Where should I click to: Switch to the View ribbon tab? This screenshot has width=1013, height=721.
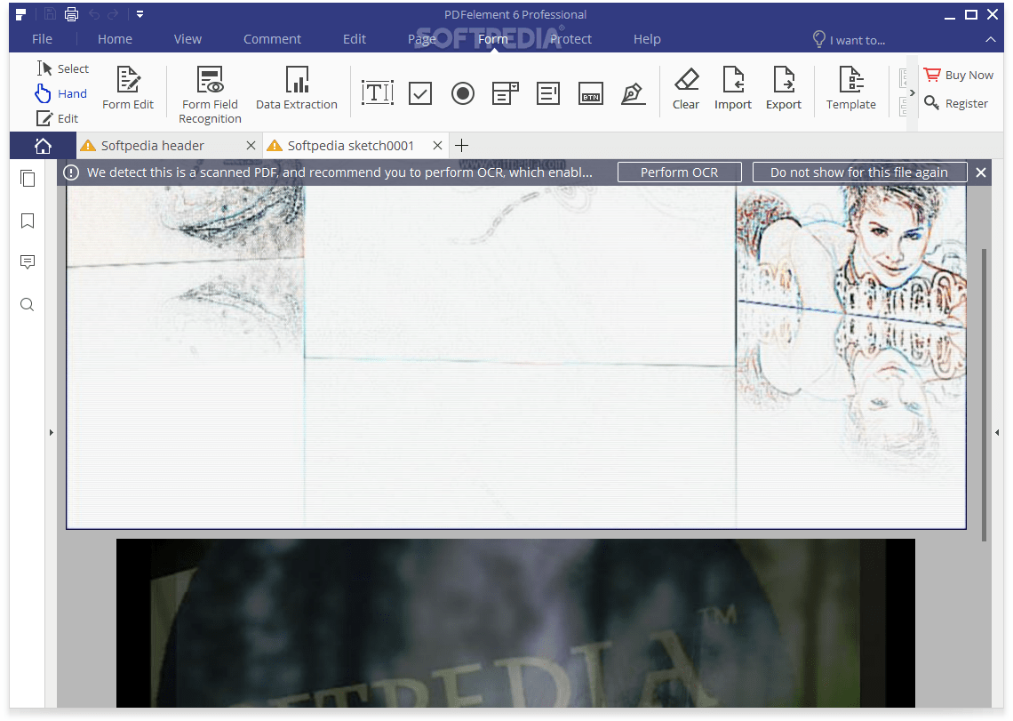[x=187, y=39]
